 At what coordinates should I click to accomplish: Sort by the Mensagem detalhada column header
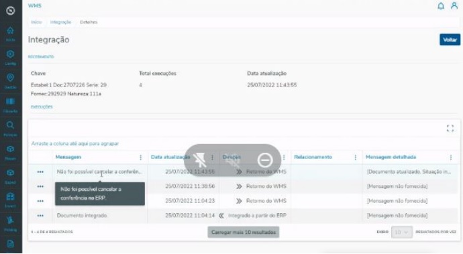391,157
